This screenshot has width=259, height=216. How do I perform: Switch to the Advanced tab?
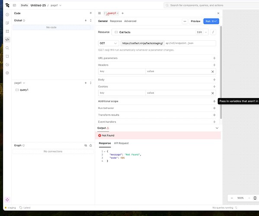click(x=130, y=21)
